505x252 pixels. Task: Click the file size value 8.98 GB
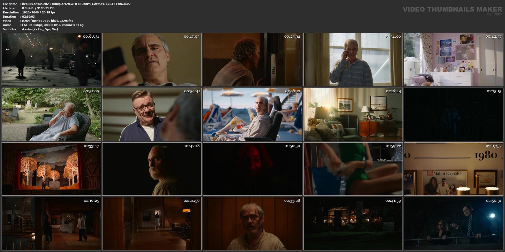coord(38,8)
